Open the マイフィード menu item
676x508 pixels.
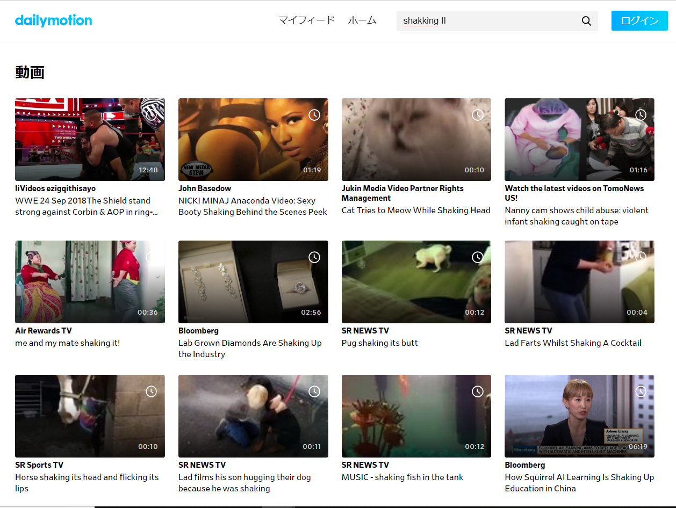(307, 20)
